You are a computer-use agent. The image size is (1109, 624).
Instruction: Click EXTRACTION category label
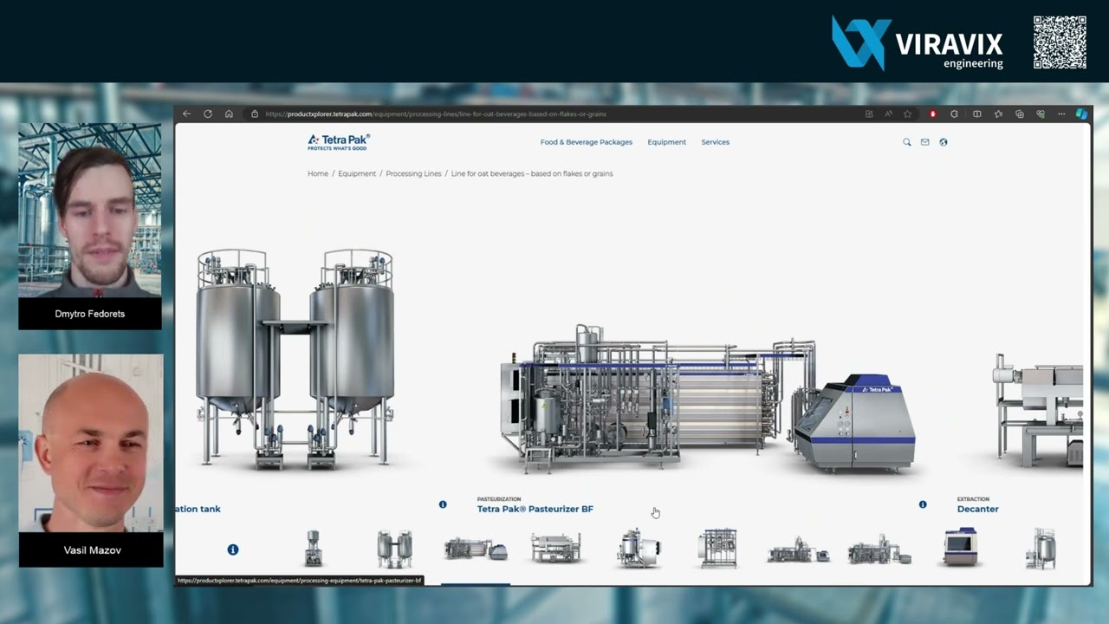point(973,499)
